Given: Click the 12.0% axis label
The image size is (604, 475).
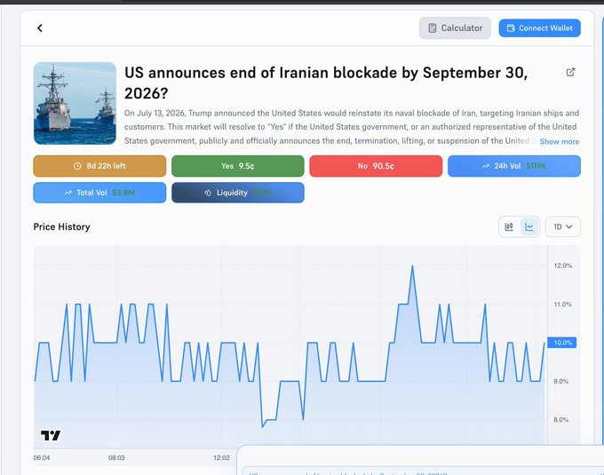Looking at the screenshot, I should pos(563,265).
